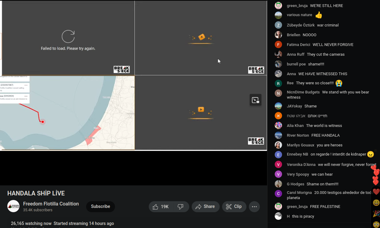Click loading icon in top-right video feed
The width and height of the screenshot is (380, 228).
click(x=201, y=37)
